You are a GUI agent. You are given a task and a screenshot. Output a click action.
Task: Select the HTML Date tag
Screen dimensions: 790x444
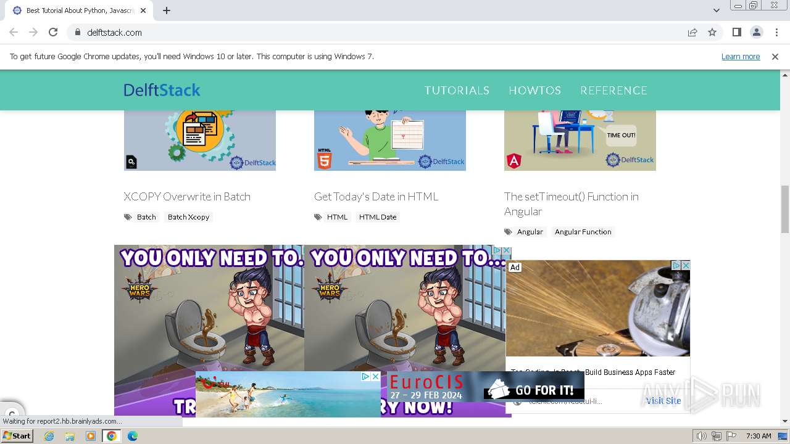coord(378,217)
